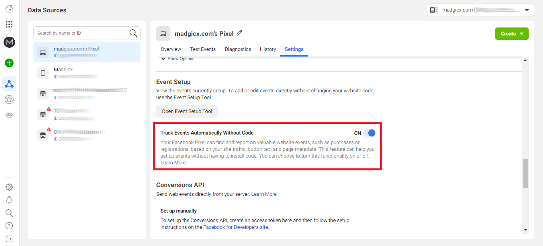Follow Learn More link under Conversions API

pyautogui.click(x=264, y=194)
